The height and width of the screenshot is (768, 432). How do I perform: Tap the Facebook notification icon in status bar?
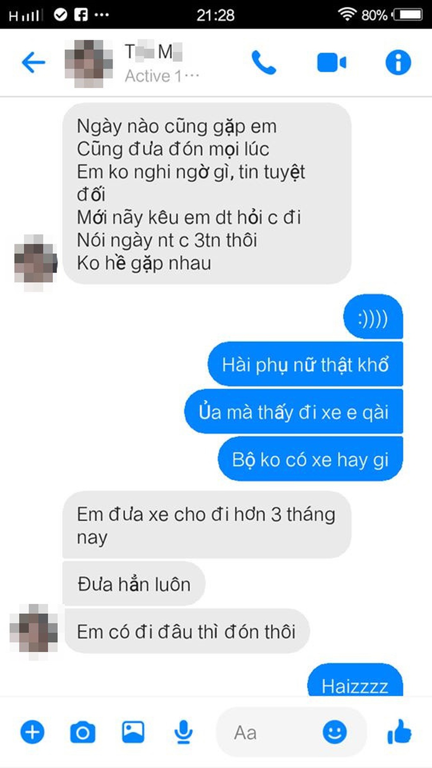pos(81,15)
